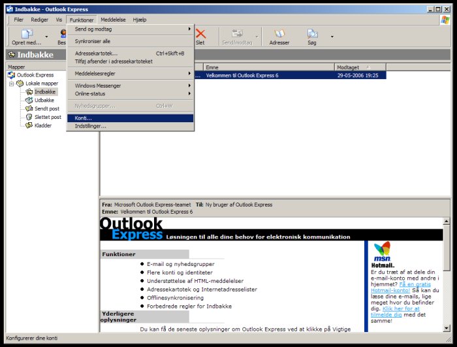Screen dimensions: 457x347
Task: Select the Indbakke folder in tree
Action: pos(44,92)
